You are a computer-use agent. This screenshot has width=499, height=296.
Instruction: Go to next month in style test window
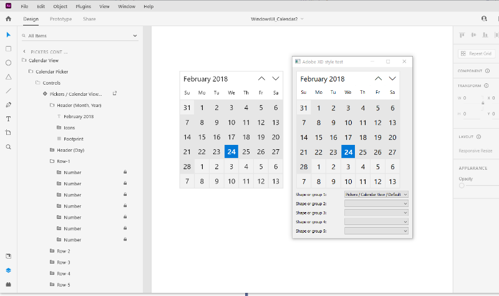pyautogui.click(x=392, y=79)
